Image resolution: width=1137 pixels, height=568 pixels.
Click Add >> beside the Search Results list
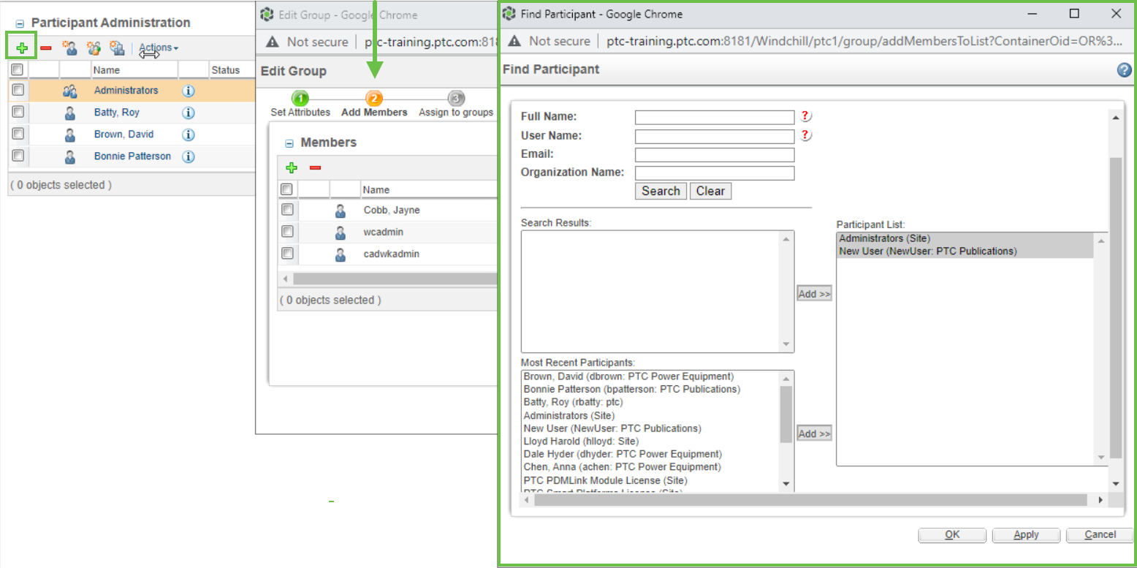[814, 294]
